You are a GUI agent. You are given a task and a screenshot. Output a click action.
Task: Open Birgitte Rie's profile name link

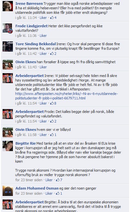(25, 143)
